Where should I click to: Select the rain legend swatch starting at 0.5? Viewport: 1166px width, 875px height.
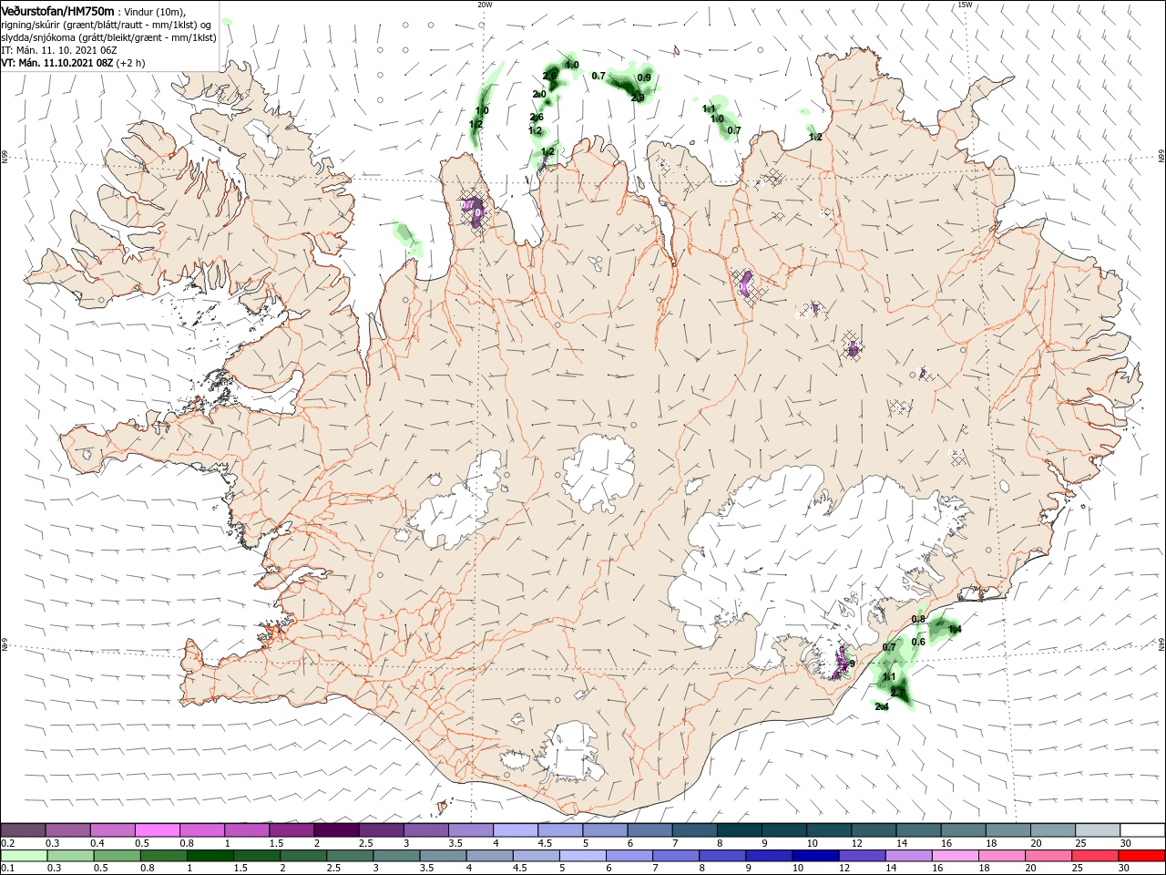pos(118,856)
